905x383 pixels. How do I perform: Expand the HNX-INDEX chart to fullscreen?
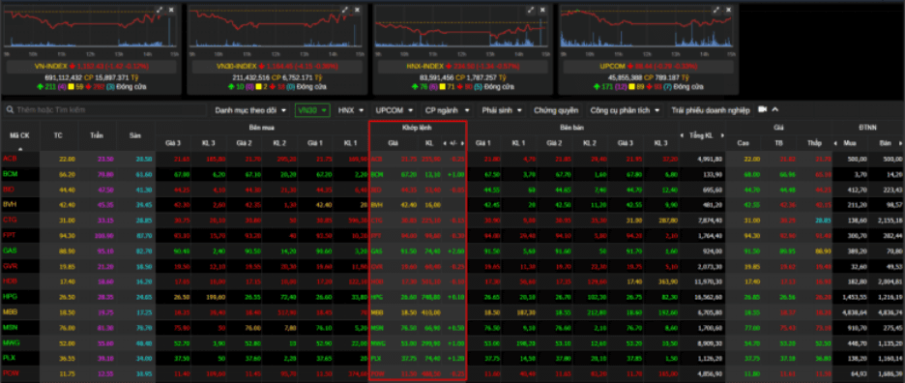pyautogui.click(x=531, y=10)
